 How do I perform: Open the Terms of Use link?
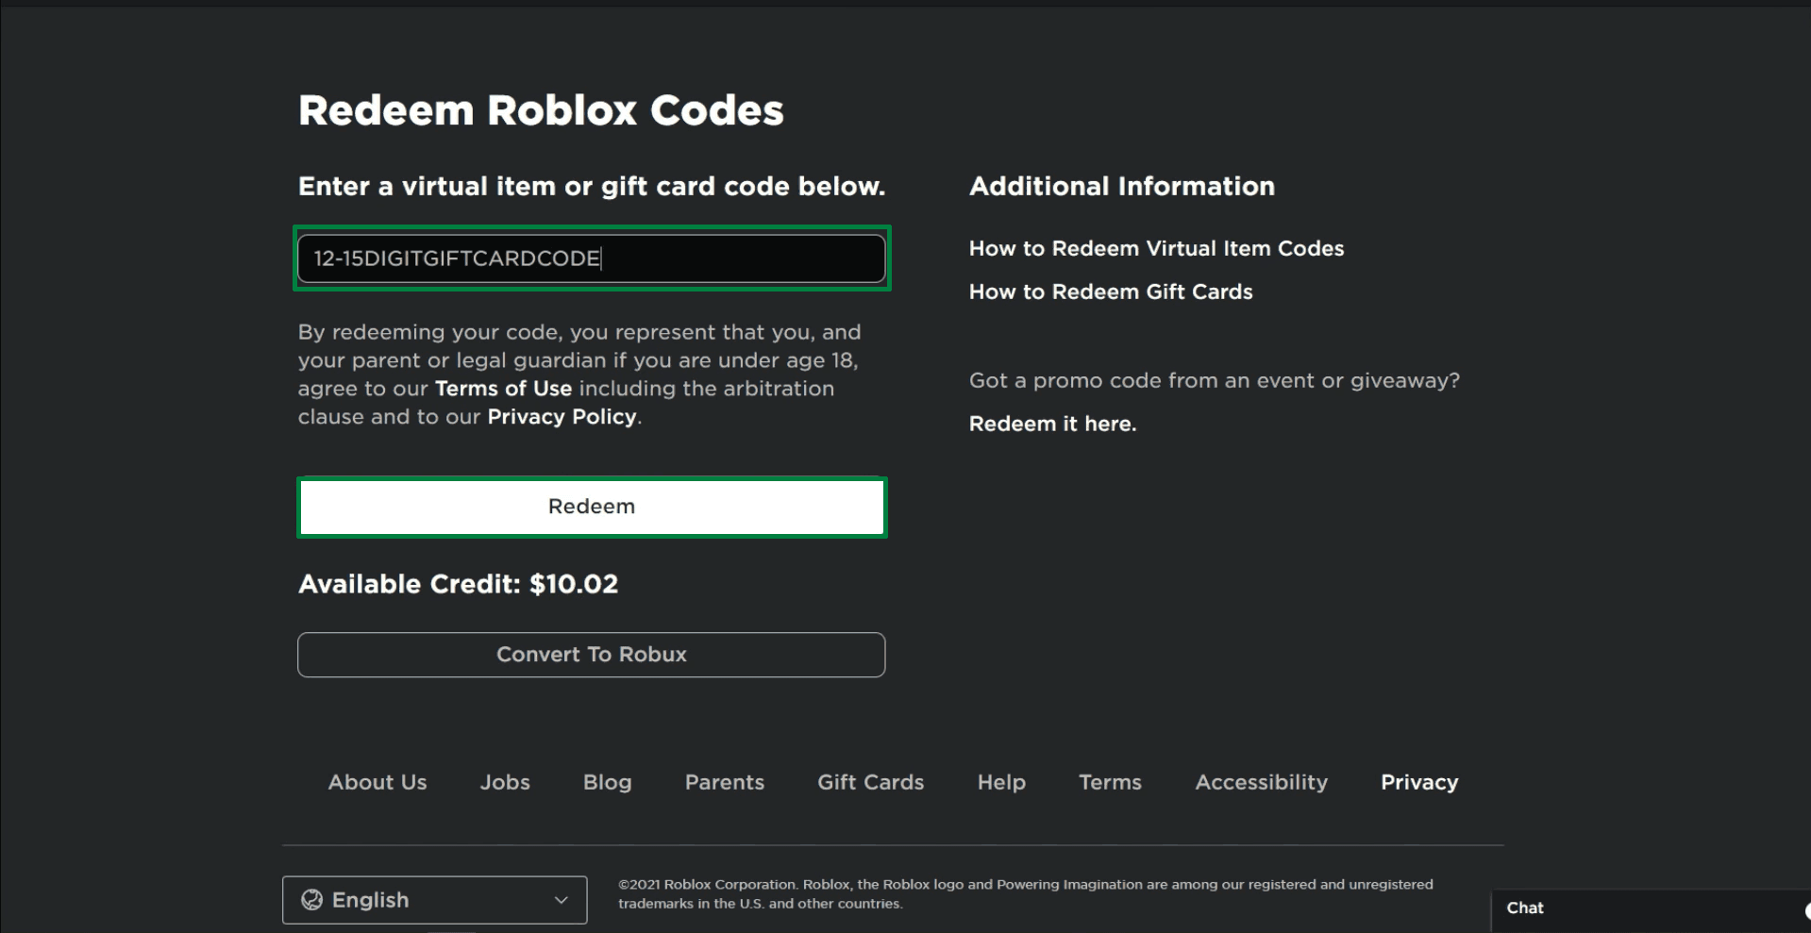point(503,389)
